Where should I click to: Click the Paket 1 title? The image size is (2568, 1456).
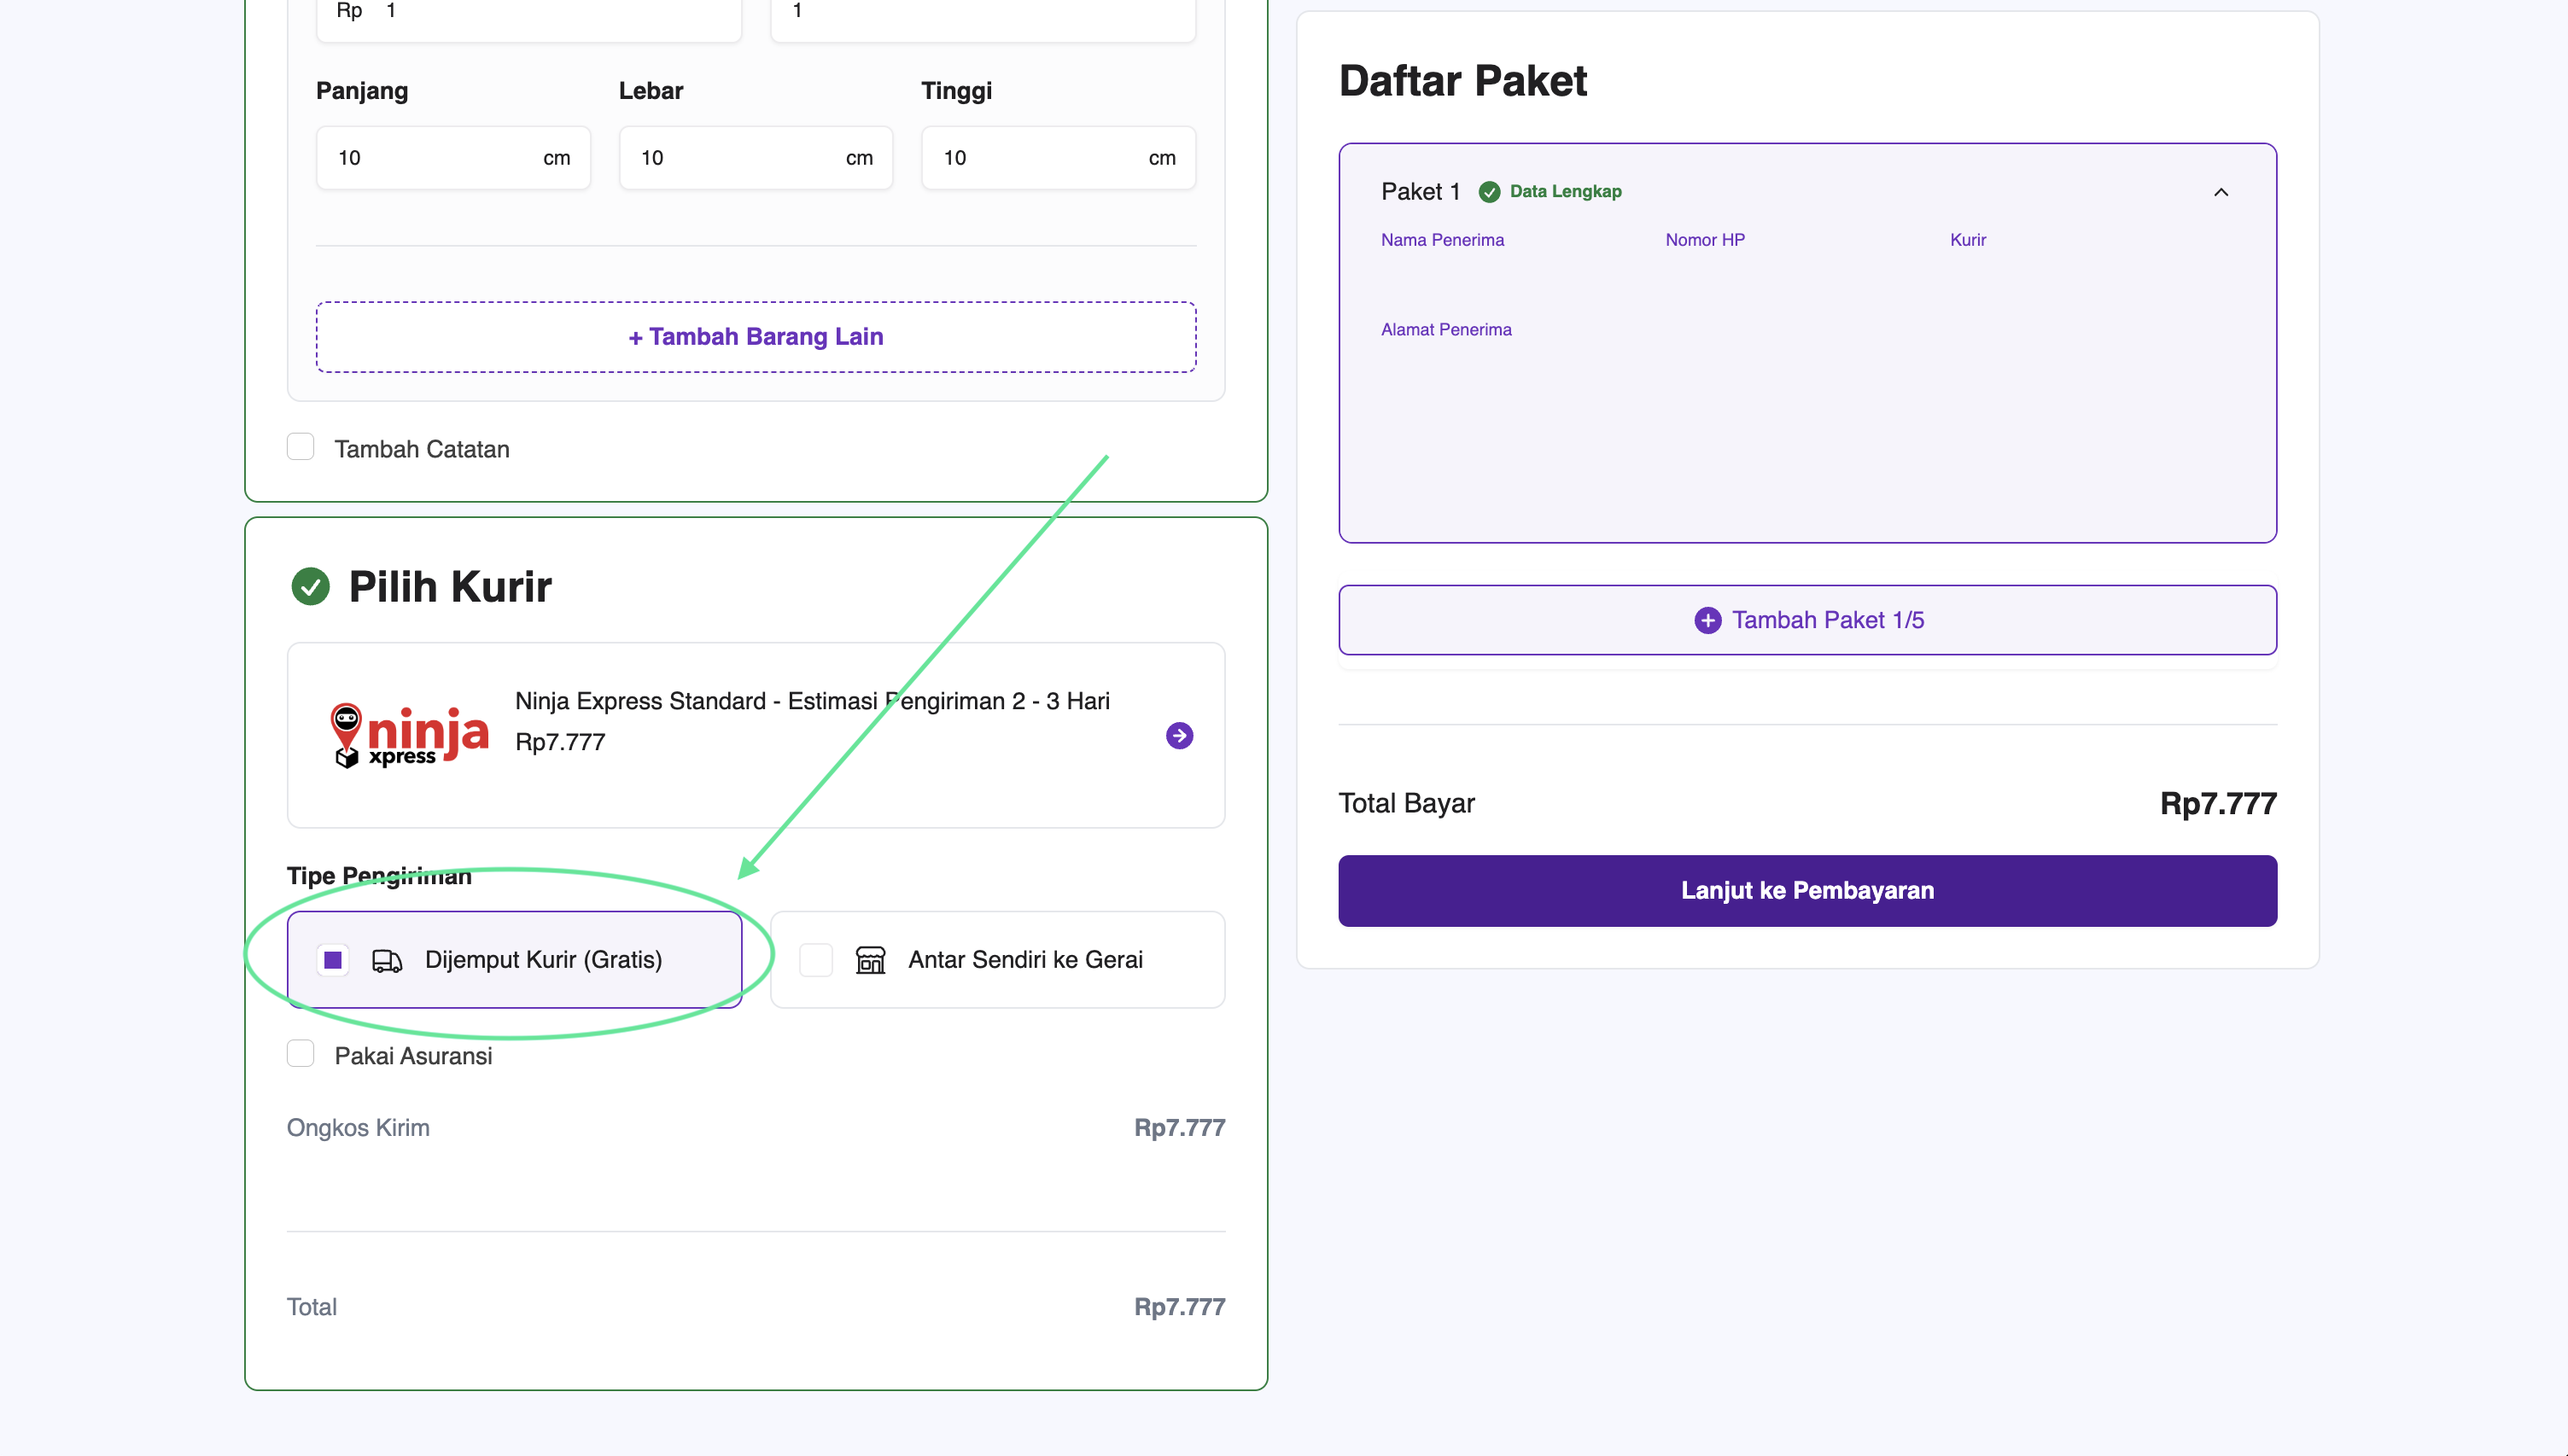[x=1420, y=192]
